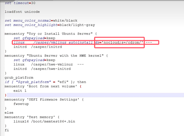This screenshot has width=184, height=136.
Task: Click the 'initrd /casper/hwe-initrd' line
Action: pos(42,69)
